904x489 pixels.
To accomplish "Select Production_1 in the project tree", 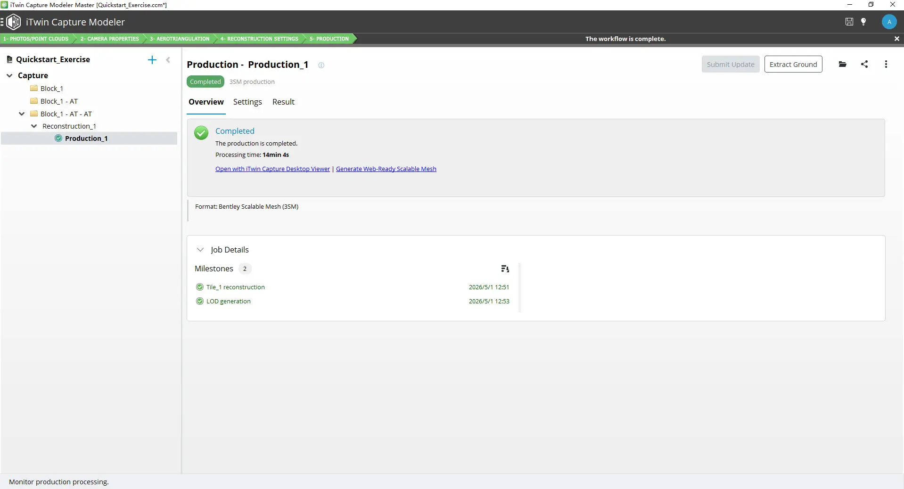I will [x=86, y=139].
